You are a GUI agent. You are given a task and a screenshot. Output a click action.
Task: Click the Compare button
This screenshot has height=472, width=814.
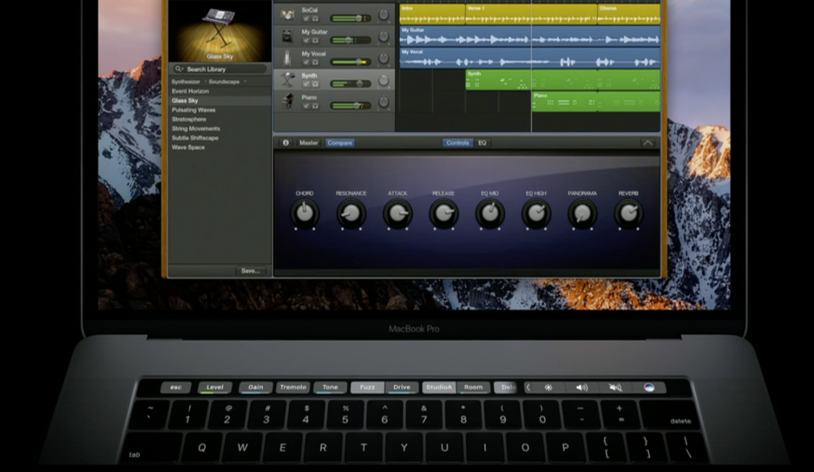click(340, 142)
